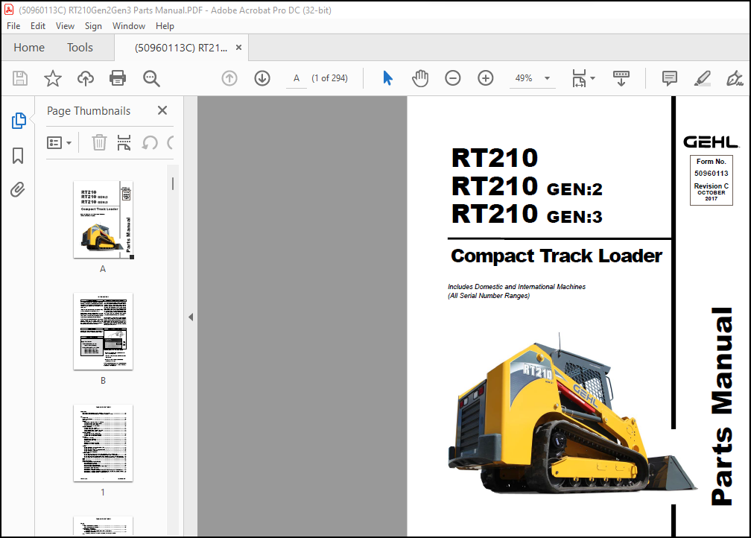751x538 pixels.
Task: Click the page number input field
Action: pos(297,78)
